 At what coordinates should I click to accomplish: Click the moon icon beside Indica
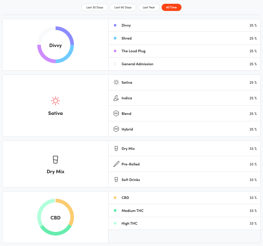pyautogui.click(x=116, y=98)
